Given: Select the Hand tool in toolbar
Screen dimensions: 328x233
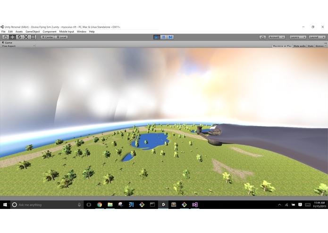Looking at the screenshot, I should coord(6,37).
